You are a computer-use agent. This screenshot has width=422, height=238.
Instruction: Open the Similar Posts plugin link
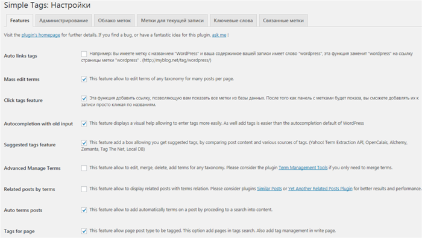coord(269,189)
